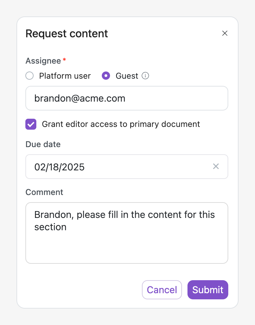
Task: Click the Grant editor access label text
Action: 121,124
